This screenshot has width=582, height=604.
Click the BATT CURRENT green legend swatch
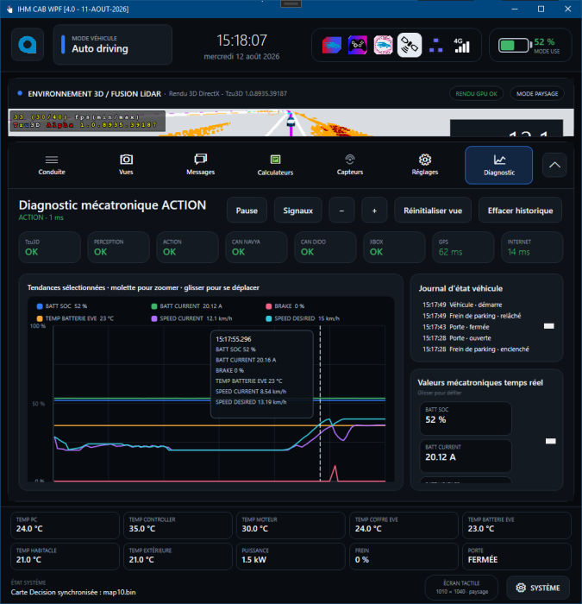(154, 306)
